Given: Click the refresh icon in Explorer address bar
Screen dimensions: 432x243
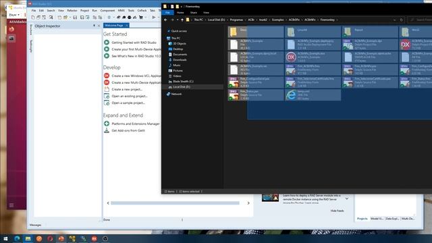Looking at the screenshot, I should pyautogui.click(x=401, y=20).
